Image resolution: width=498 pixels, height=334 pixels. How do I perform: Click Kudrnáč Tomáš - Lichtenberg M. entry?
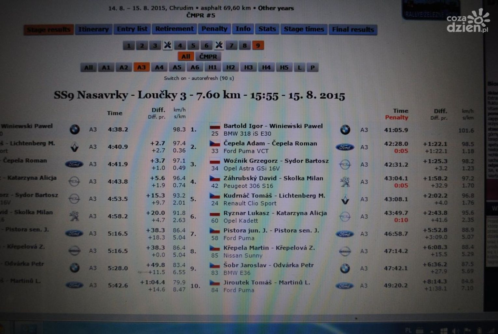[x=274, y=196]
